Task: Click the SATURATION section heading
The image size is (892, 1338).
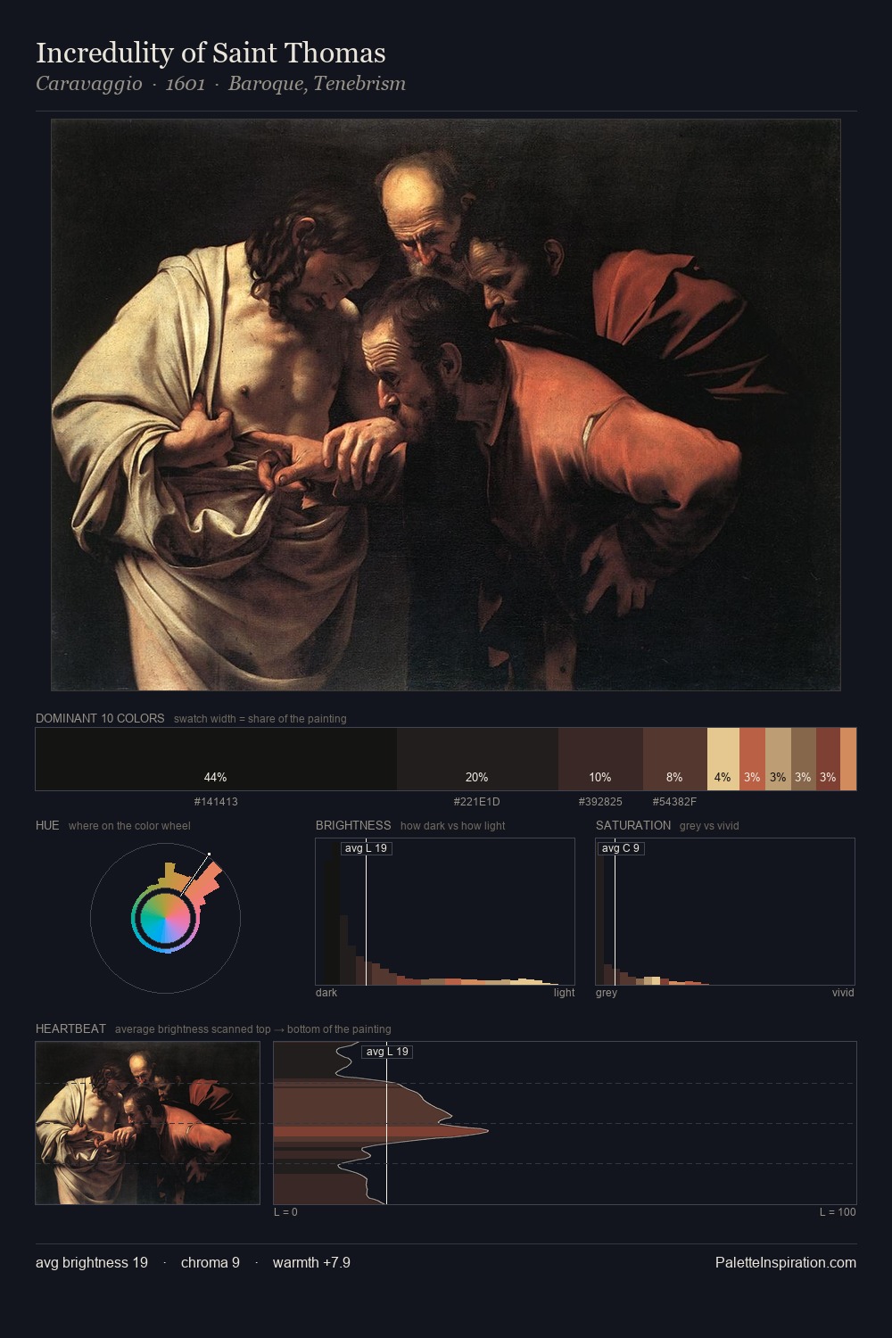Action: pos(633,825)
